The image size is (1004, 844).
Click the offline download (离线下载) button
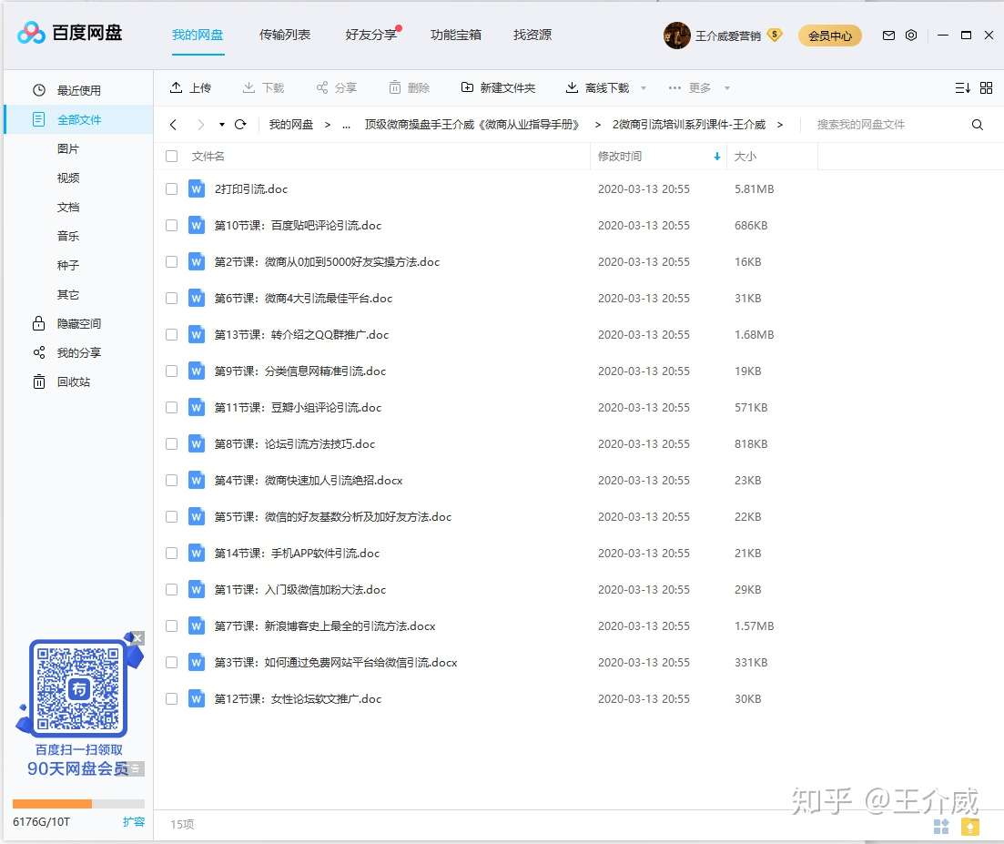point(597,87)
